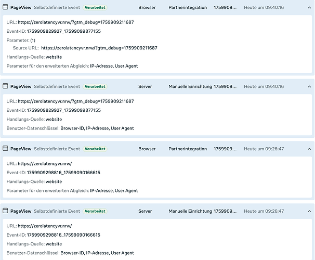Image resolution: width=315 pixels, height=260 pixels.
Task: Click the Source URL value with gtm_debug
Action: click(x=99, y=48)
